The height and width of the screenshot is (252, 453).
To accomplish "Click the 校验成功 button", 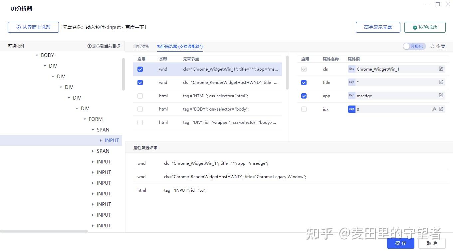I will pyautogui.click(x=425, y=27).
